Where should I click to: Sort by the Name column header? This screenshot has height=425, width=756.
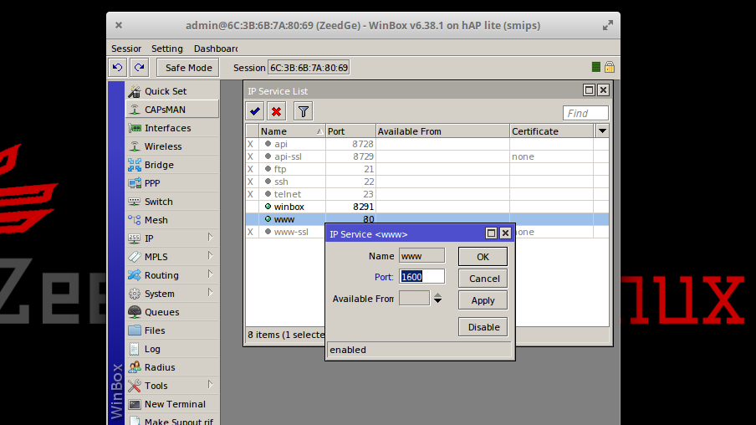pos(292,131)
